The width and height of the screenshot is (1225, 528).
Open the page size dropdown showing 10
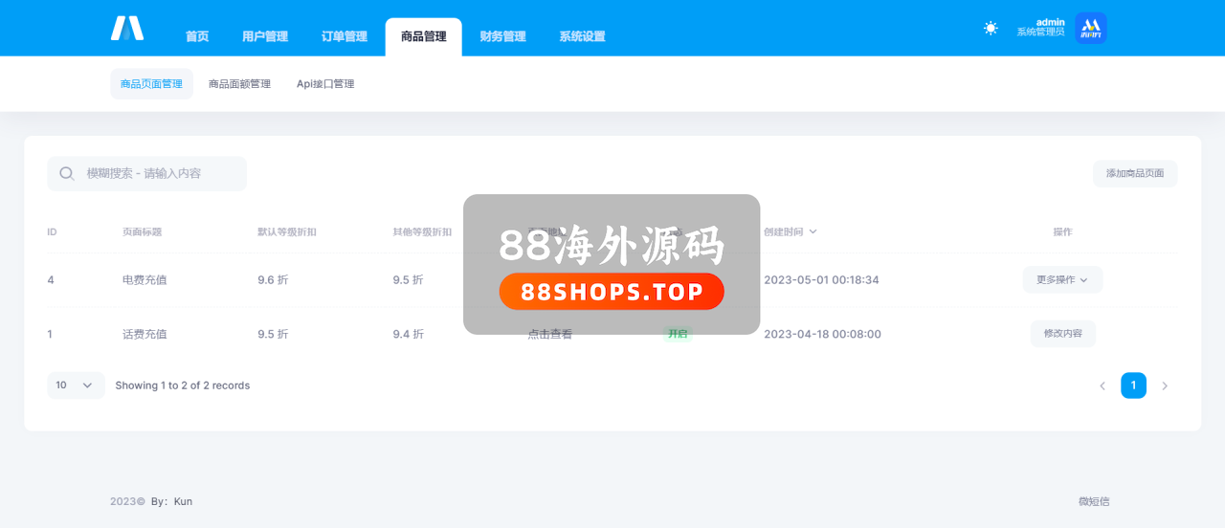click(75, 385)
